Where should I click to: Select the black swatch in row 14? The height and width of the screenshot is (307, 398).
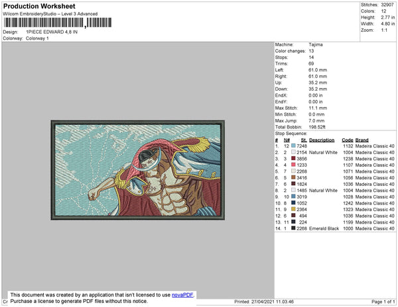(x=293, y=228)
